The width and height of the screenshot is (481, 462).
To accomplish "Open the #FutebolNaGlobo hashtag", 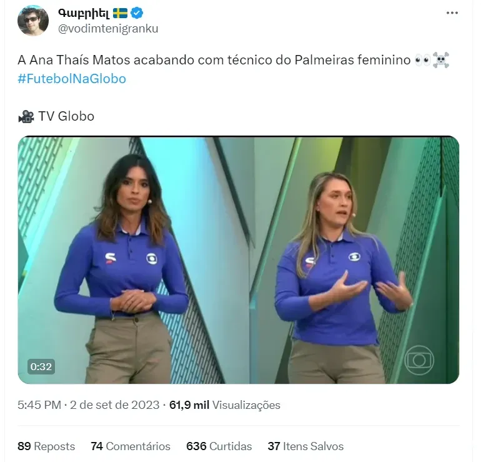I will (72, 79).
